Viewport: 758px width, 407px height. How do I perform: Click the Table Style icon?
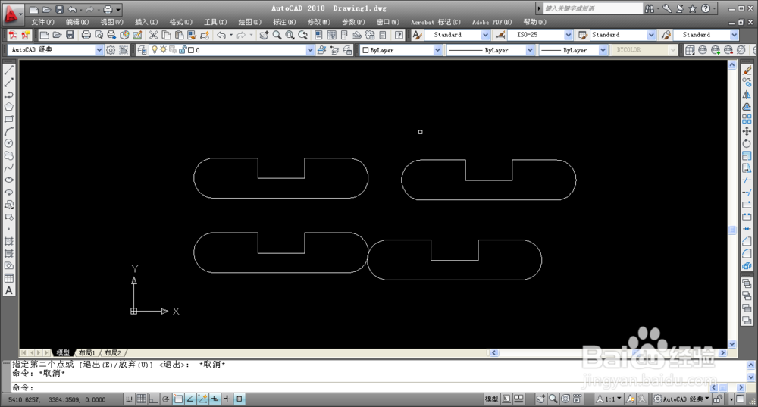[583, 35]
